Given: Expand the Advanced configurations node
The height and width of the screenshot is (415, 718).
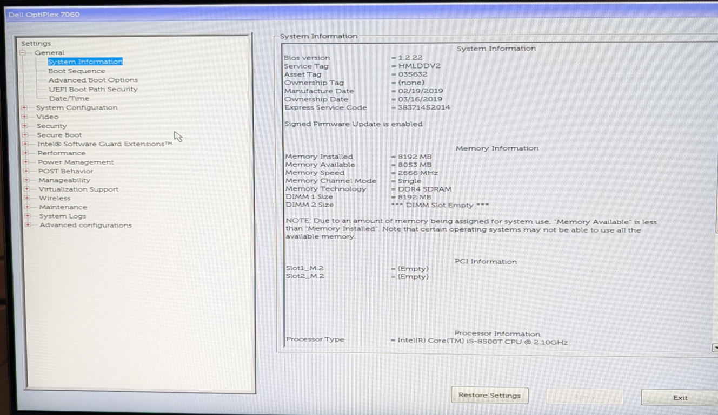Looking at the screenshot, I should (x=28, y=226).
